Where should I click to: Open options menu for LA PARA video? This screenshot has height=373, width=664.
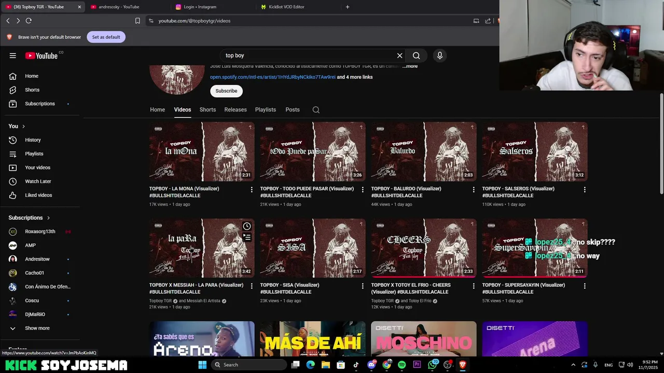(252, 286)
